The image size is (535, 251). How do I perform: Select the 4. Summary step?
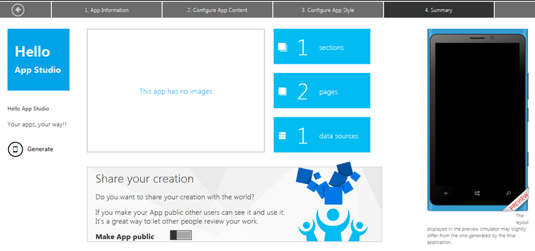(x=439, y=10)
